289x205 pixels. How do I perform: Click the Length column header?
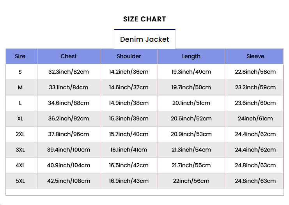tap(191, 56)
